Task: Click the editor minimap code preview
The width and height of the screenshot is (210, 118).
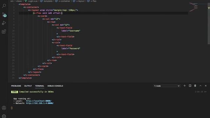Action: pos(194,7)
